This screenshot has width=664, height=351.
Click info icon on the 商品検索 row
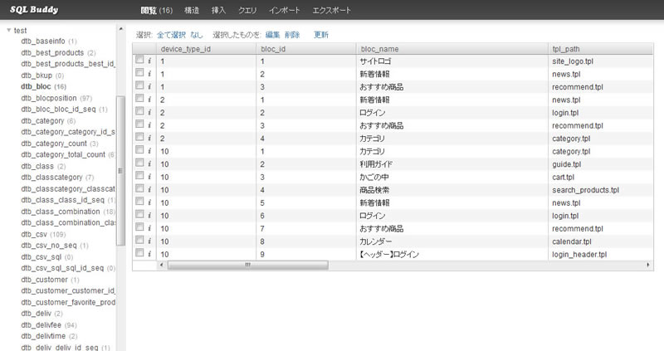pos(149,190)
